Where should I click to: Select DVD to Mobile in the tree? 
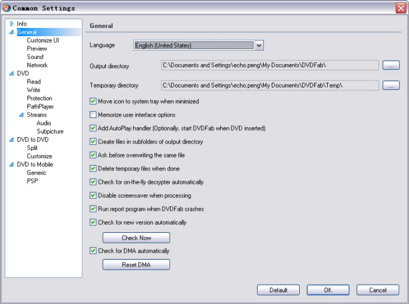[x=35, y=165]
